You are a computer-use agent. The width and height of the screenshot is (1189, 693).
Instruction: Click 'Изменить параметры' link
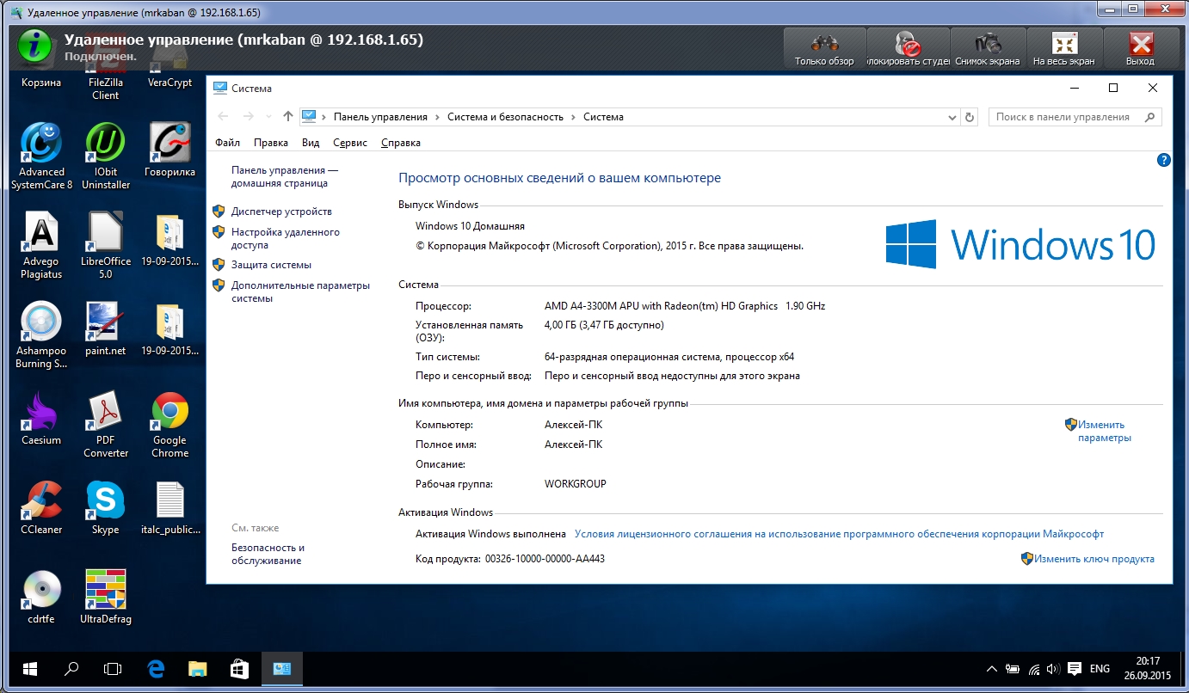coord(1105,431)
